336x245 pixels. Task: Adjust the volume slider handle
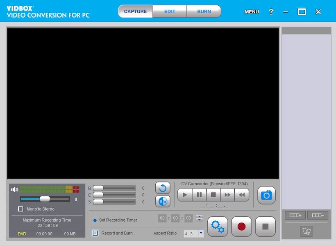pyautogui.click(x=45, y=199)
